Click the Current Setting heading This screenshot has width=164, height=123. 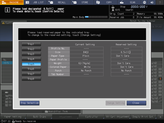click(85, 44)
